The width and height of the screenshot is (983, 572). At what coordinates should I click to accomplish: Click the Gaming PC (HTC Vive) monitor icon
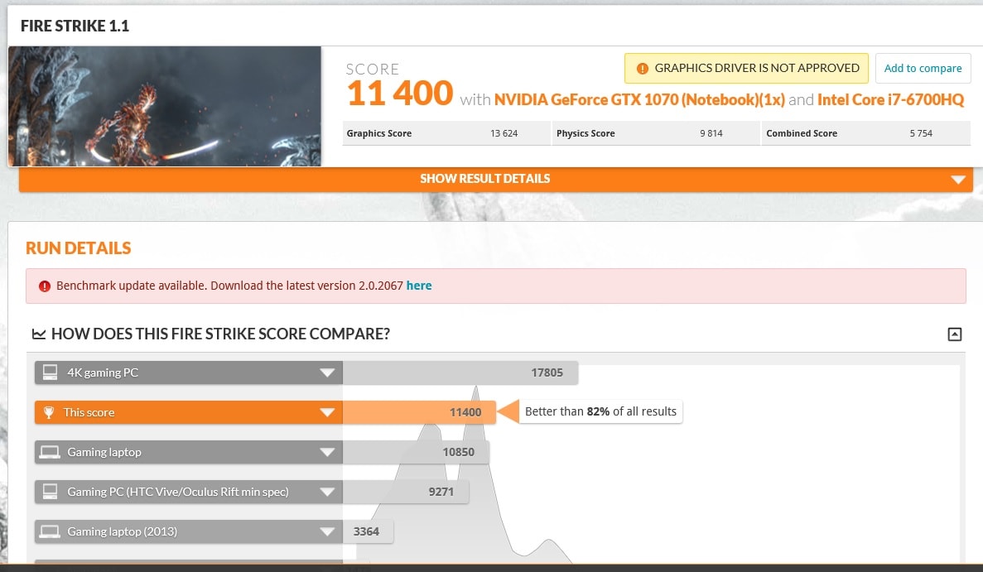pos(51,492)
